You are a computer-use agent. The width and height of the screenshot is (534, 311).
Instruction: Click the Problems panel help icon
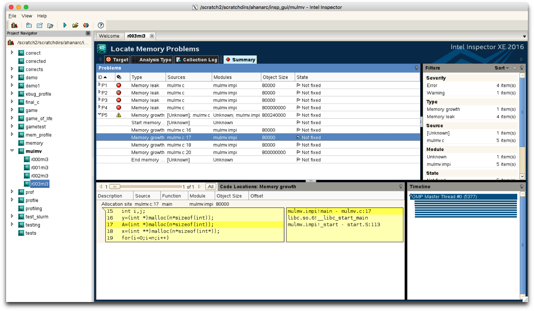pyautogui.click(x=416, y=68)
